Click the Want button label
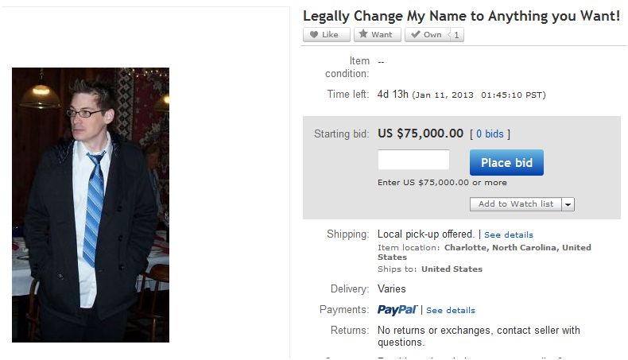Image resolution: width=628 pixels, height=360 pixels. click(x=382, y=35)
